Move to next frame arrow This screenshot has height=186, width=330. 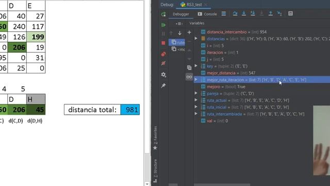pyautogui.click(x=180, y=33)
